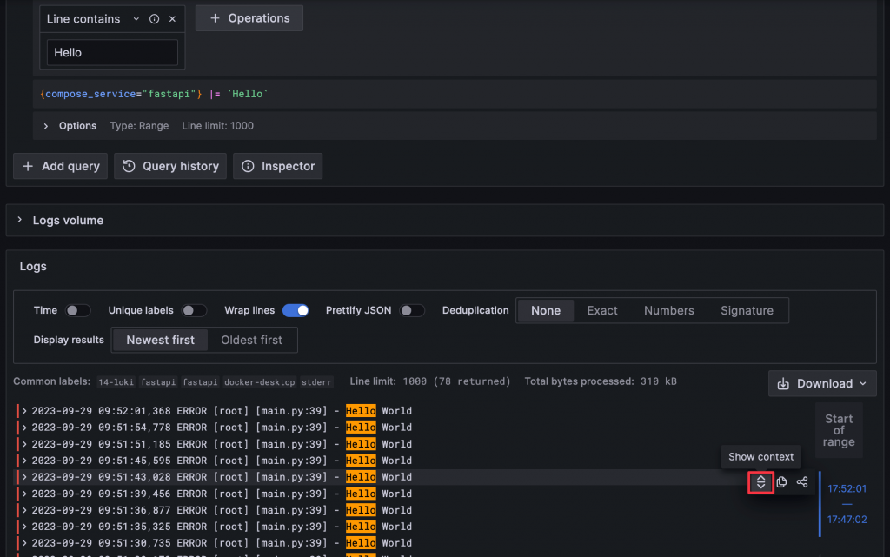Click Line limit: 1000 option text
Image resolution: width=890 pixels, height=557 pixels.
[x=217, y=126]
